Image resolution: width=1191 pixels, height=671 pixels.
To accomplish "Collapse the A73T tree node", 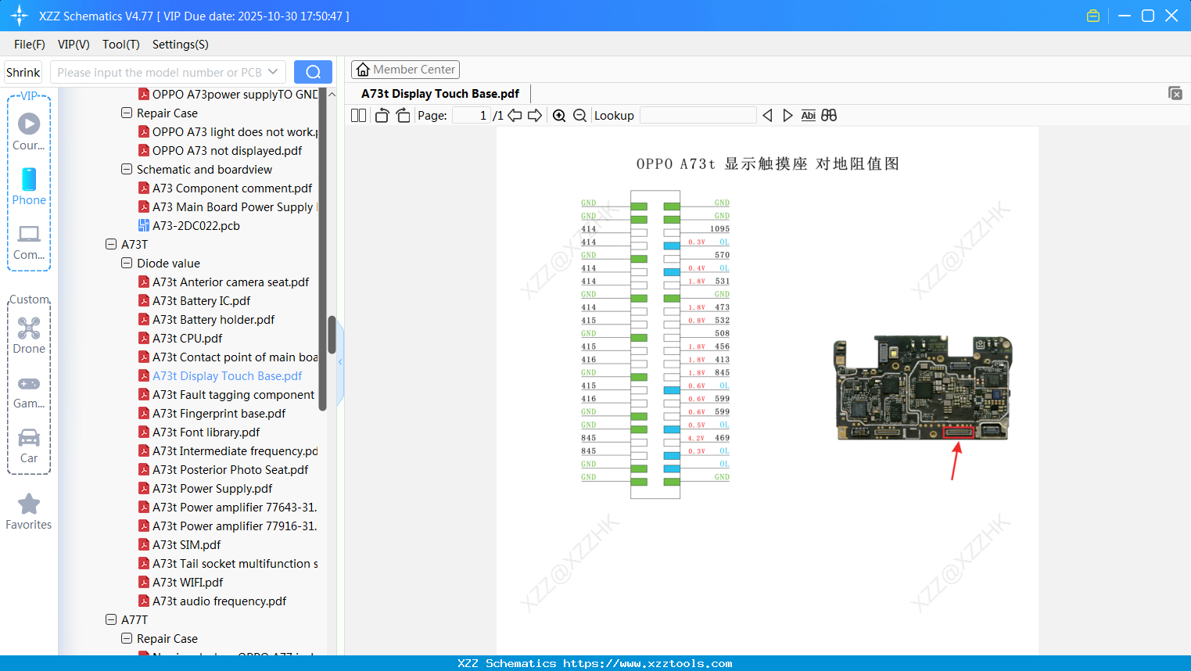I will pyautogui.click(x=110, y=244).
